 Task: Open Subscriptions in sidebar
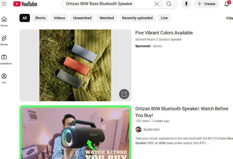[x=5, y=59]
